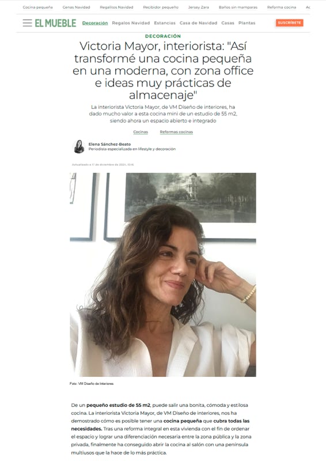Image resolution: width=326 pixels, height=461 pixels.
Task: Click author Elena Sánchez-Beato's avatar photo
Action: click(79, 146)
